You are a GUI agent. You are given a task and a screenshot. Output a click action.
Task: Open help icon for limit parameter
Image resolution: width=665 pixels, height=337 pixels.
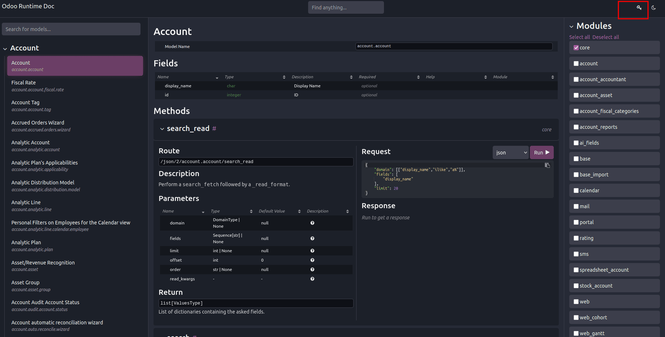pyautogui.click(x=312, y=251)
